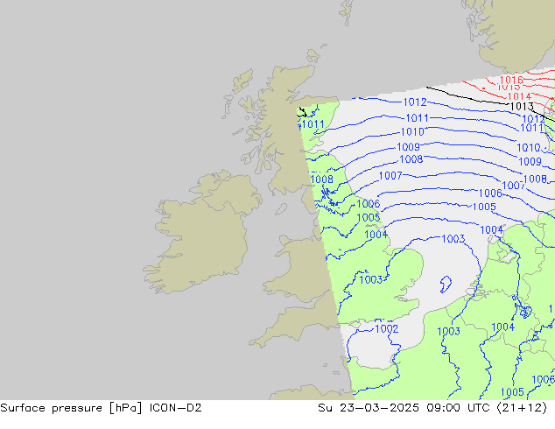Click the 'Su 23-03-2025 09:00 UTC (21+12)' timestamp
The image size is (555, 429).
click(432, 408)
